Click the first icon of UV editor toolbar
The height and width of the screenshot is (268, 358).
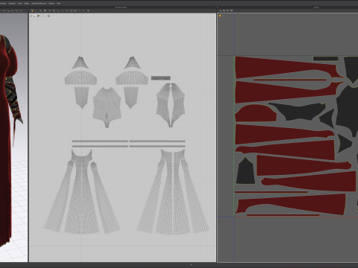coord(221,10)
